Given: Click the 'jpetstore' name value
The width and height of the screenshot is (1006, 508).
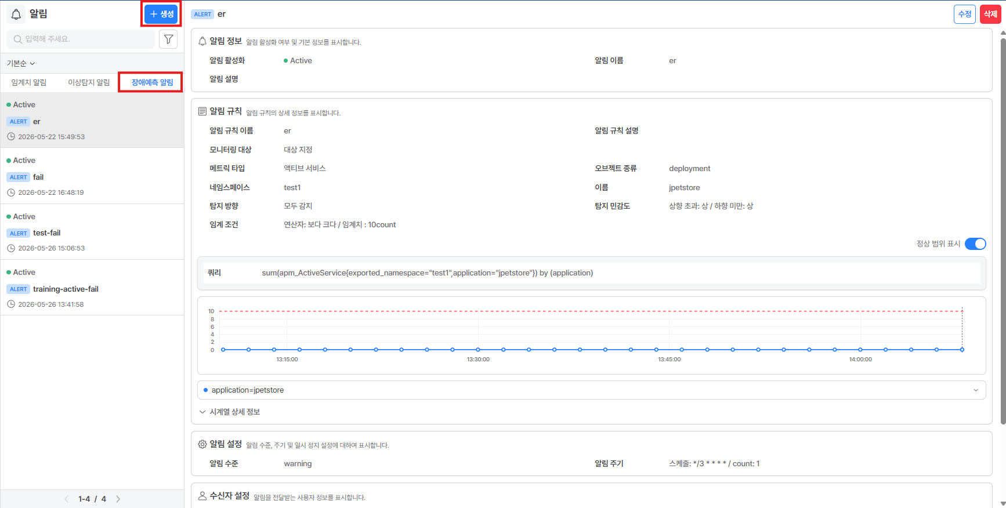Looking at the screenshot, I should pos(684,188).
